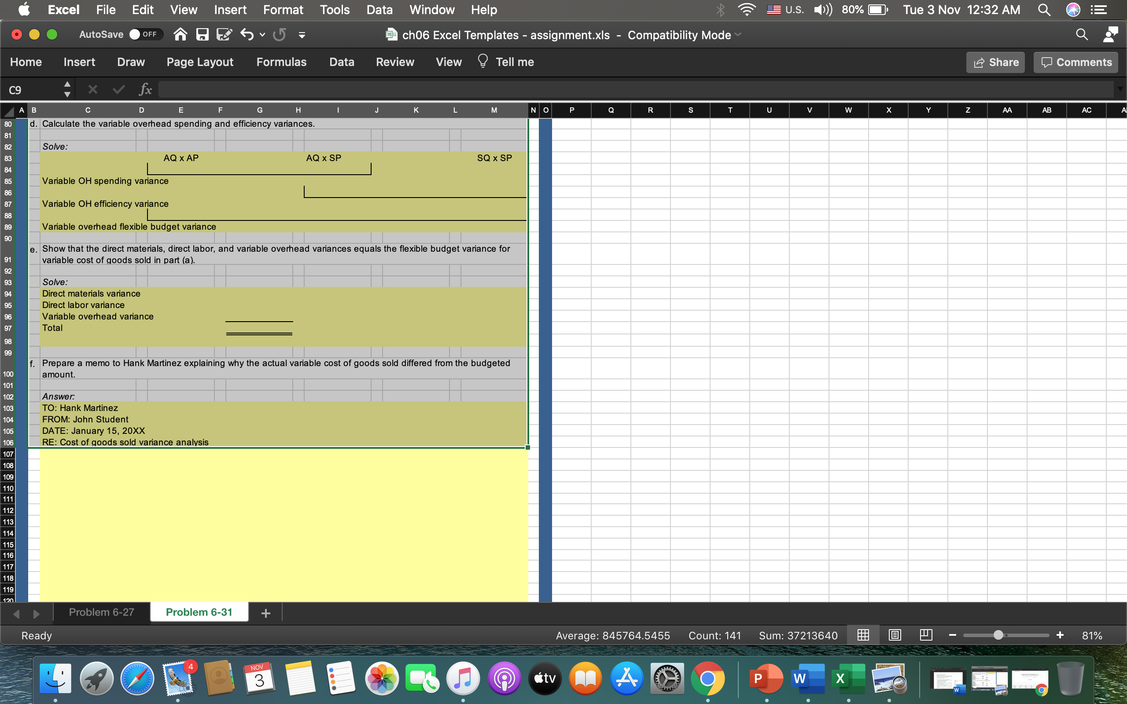Open the Formulas ribbon tab

tap(281, 62)
